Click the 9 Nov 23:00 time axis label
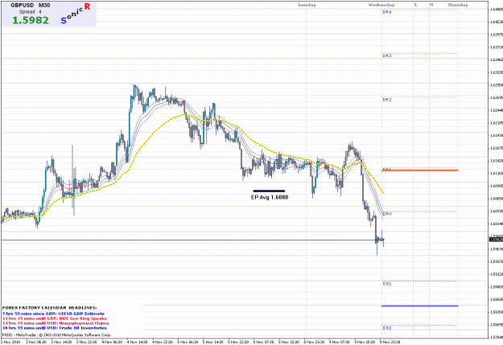The image size is (503, 345). (390, 342)
